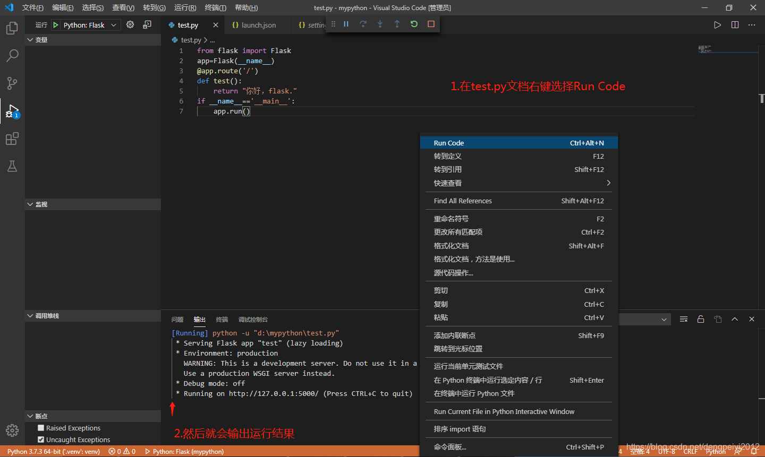Switch to the 终端 panel tab
This screenshot has height=457, width=765.
(x=222, y=320)
